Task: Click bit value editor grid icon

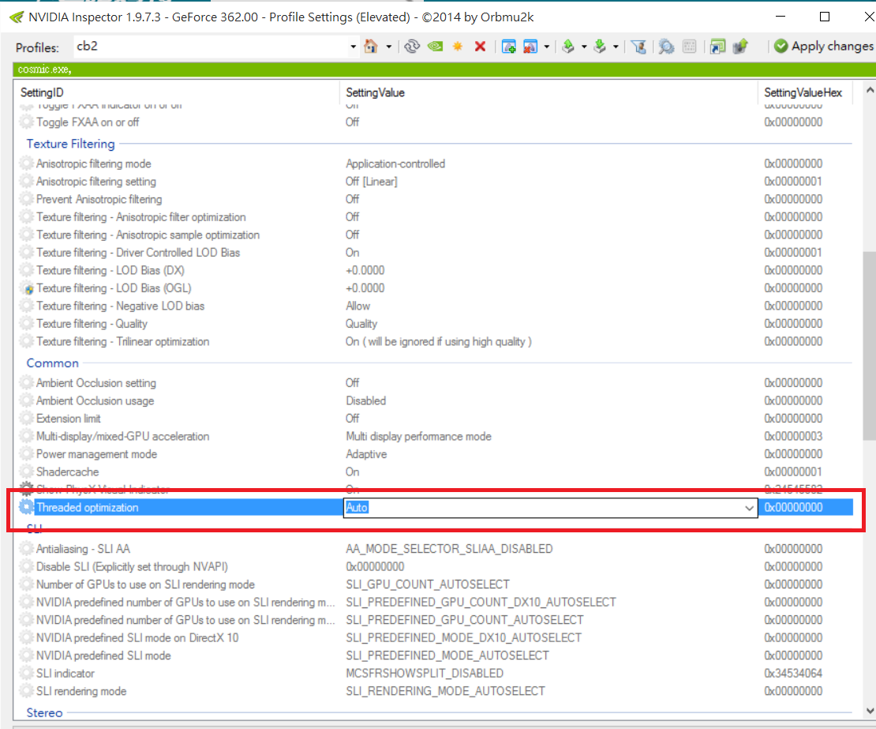Action: click(x=690, y=47)
